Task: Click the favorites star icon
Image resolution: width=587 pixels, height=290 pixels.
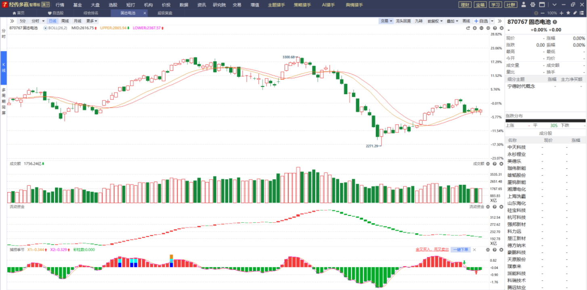Action: pos(568,13)
